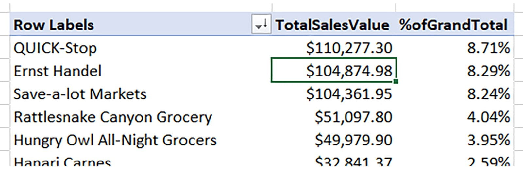This screenshot has height=170, width=523.
Task: Select the Ernst Handel row label
Action: (58, 71)
